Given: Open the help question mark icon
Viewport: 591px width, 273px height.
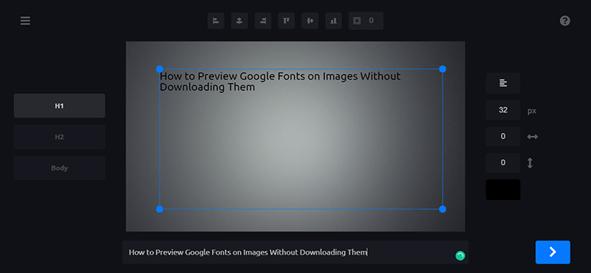Looking at the screenshot, I should click(564, 21).
